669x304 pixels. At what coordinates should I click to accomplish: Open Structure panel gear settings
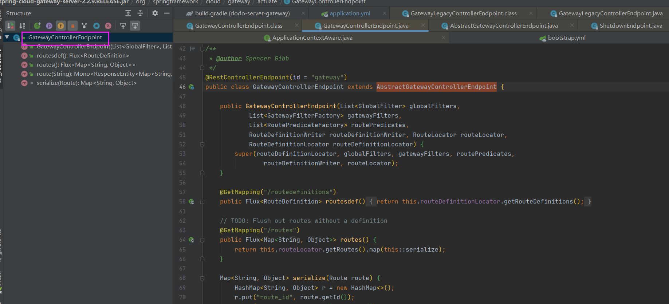click(x=155, y=13)
